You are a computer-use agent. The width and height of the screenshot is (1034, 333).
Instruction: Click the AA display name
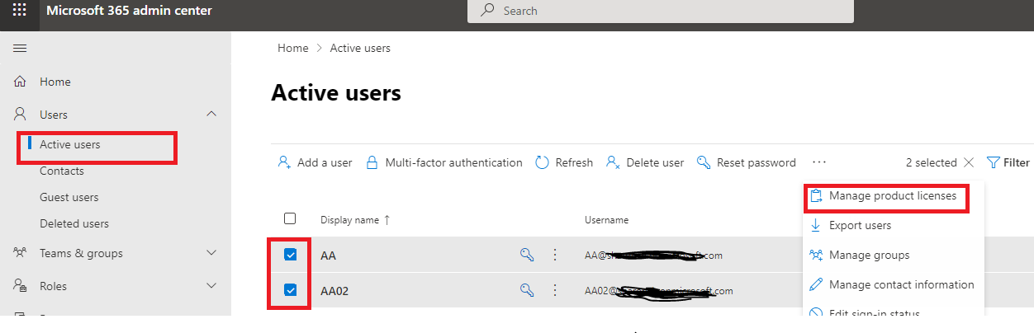pos(328,256)
